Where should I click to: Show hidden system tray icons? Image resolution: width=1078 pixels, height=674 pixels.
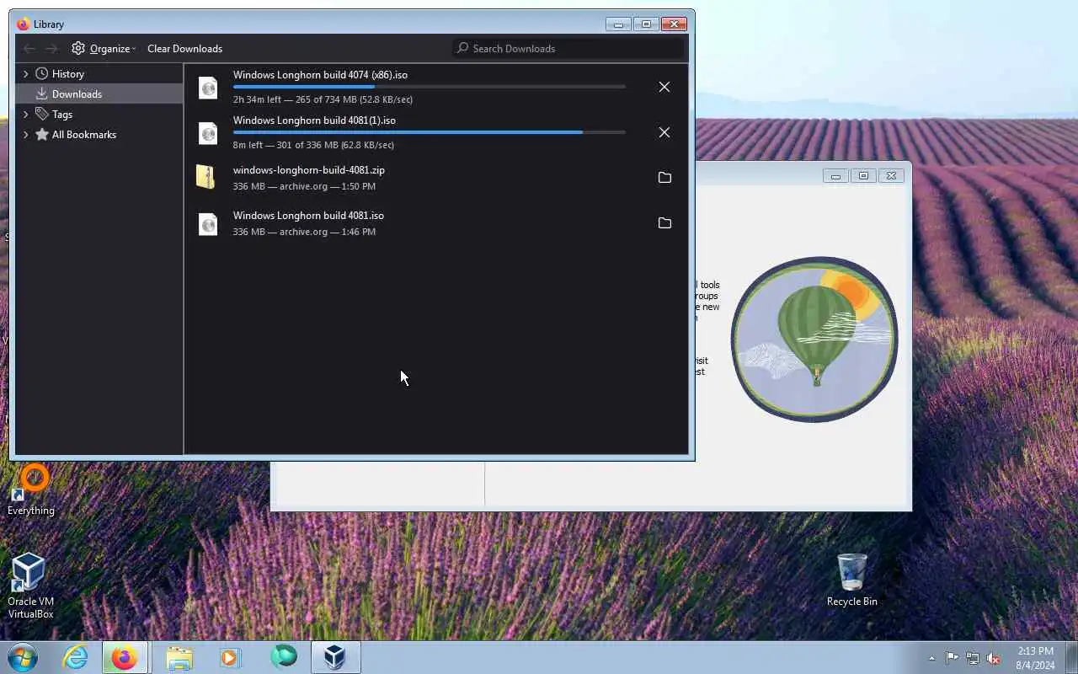931,658
